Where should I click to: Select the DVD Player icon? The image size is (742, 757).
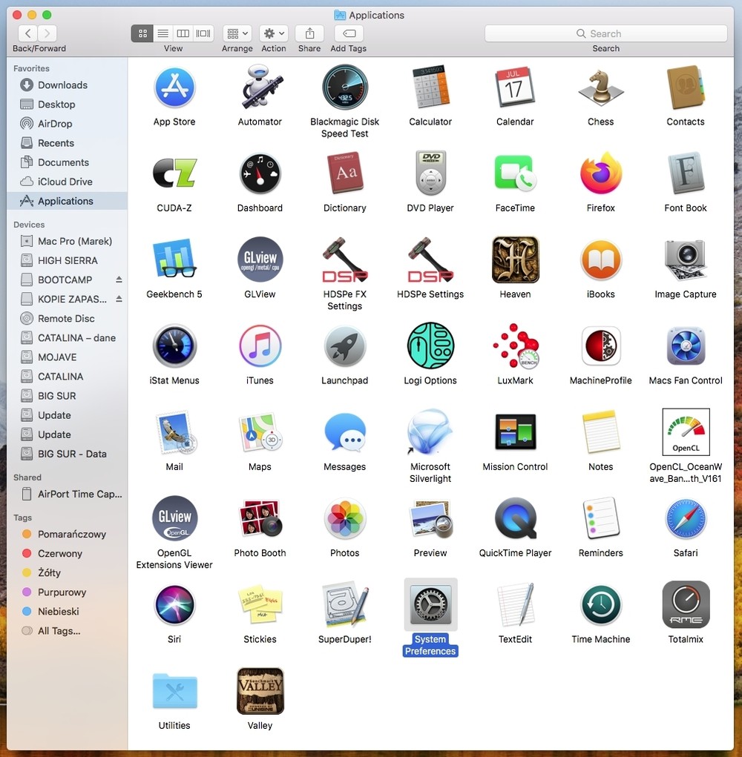(430, 173)
